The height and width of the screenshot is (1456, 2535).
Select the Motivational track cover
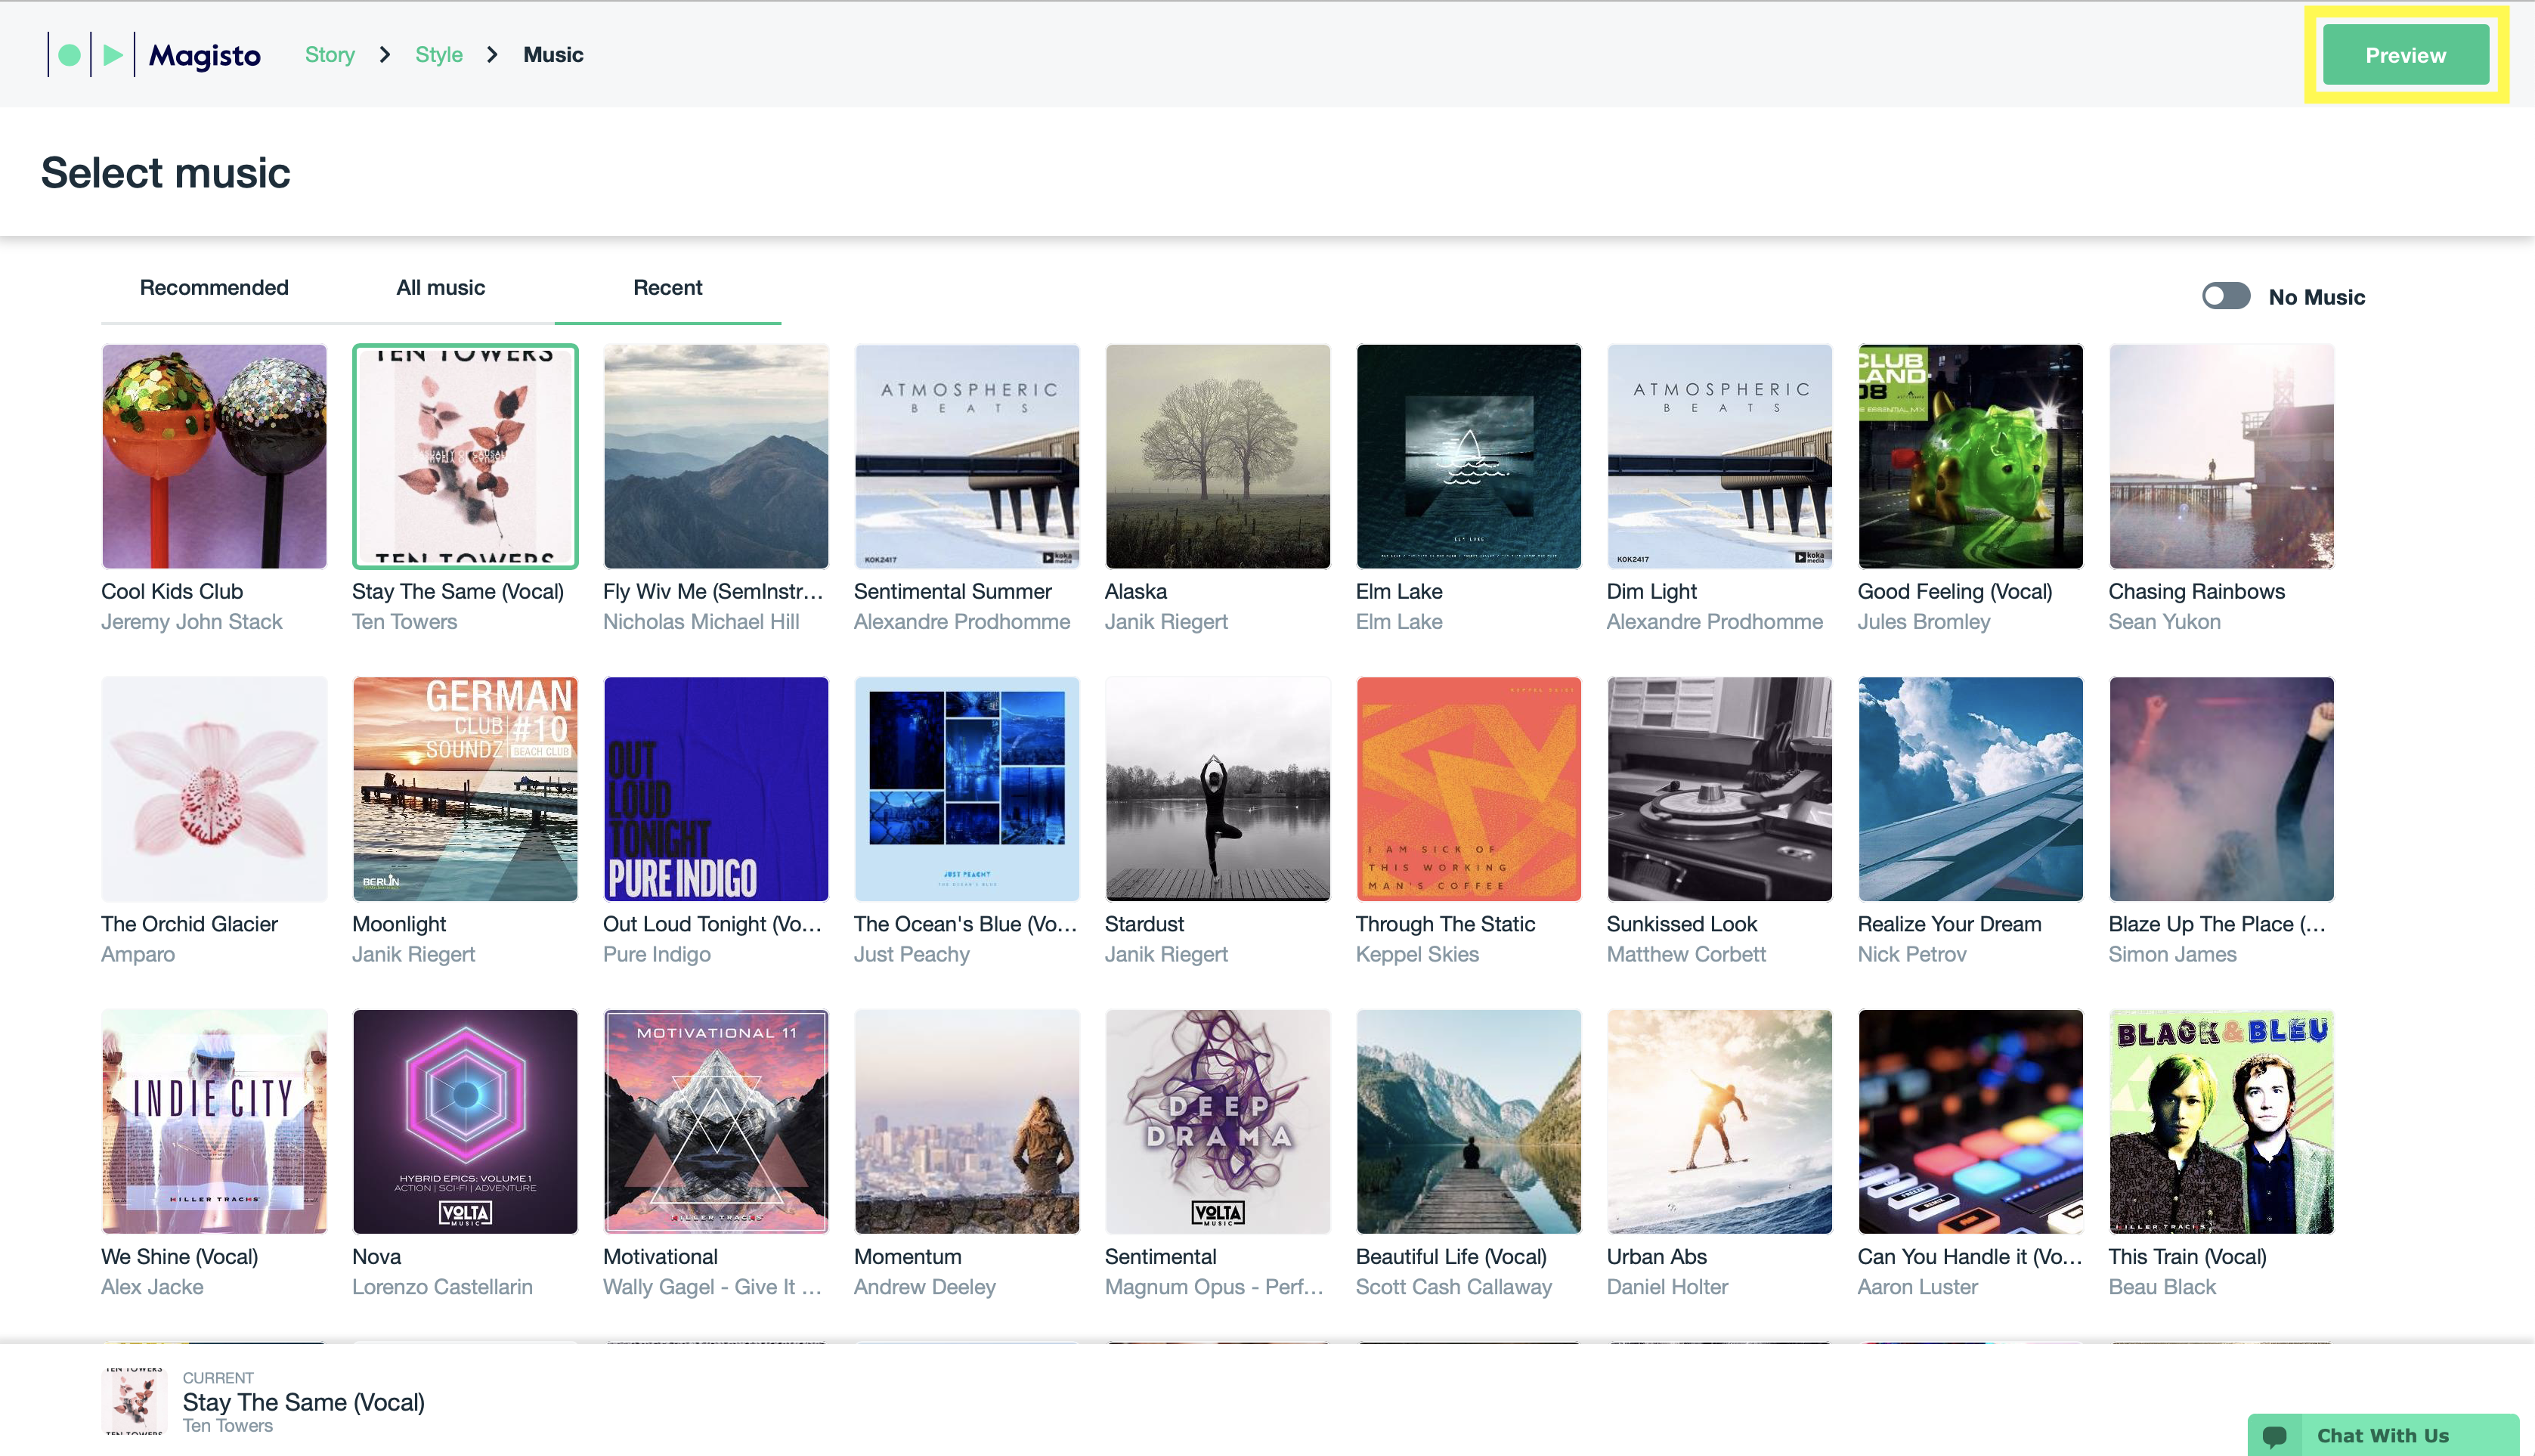716,1122
